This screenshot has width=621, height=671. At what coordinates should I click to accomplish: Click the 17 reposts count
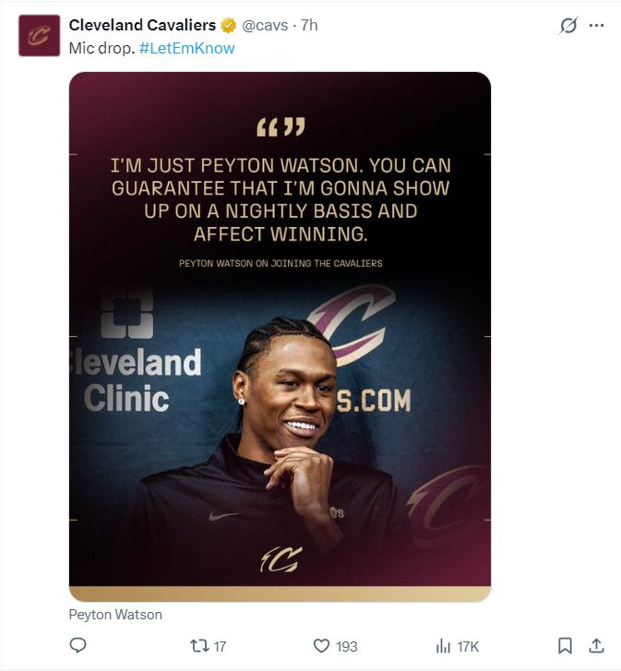220,646
